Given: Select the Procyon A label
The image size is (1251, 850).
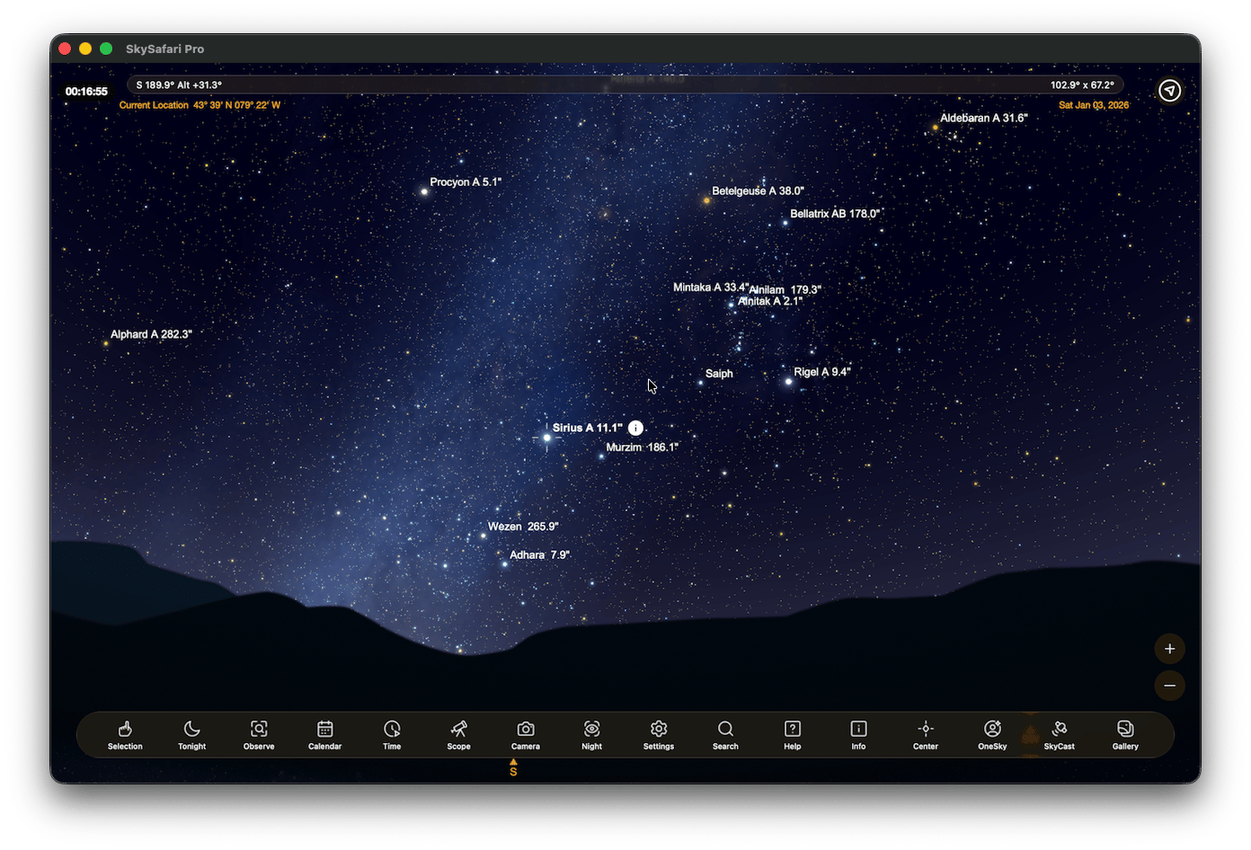Looking at the screenshot, I should (466, 182).
